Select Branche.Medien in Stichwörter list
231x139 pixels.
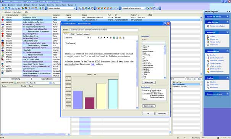tap(186, 84)
